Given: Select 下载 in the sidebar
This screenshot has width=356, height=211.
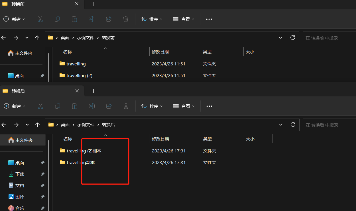Looking at the screenshot, I should (19, 174).
